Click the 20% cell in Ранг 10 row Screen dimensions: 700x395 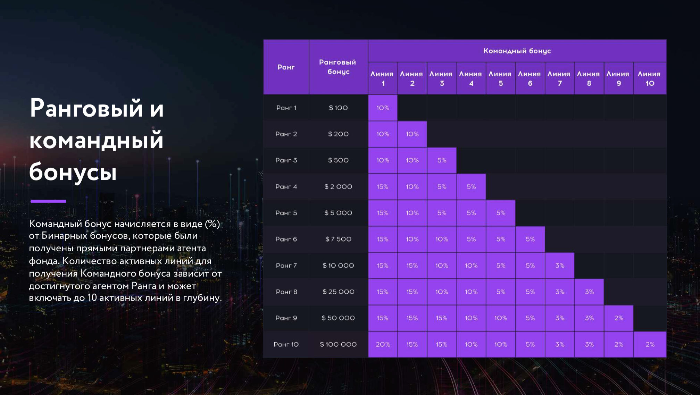(383, 344)
